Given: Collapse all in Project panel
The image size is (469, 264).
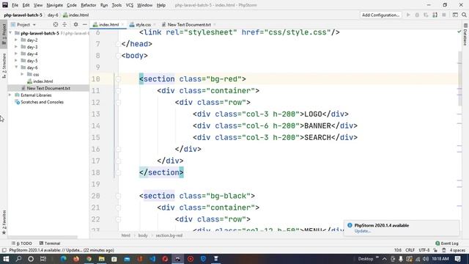Looking at the screenshot, I should 64,24.
